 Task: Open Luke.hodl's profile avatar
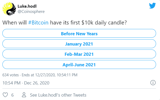tap(9, 9)
